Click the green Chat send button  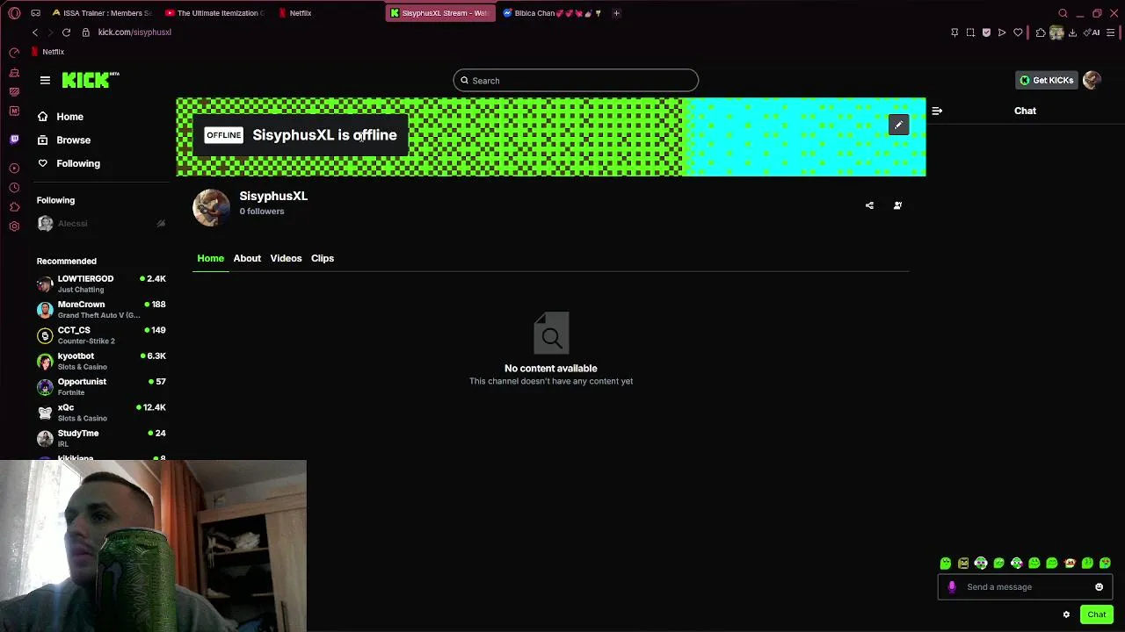tap(1096, 614)
